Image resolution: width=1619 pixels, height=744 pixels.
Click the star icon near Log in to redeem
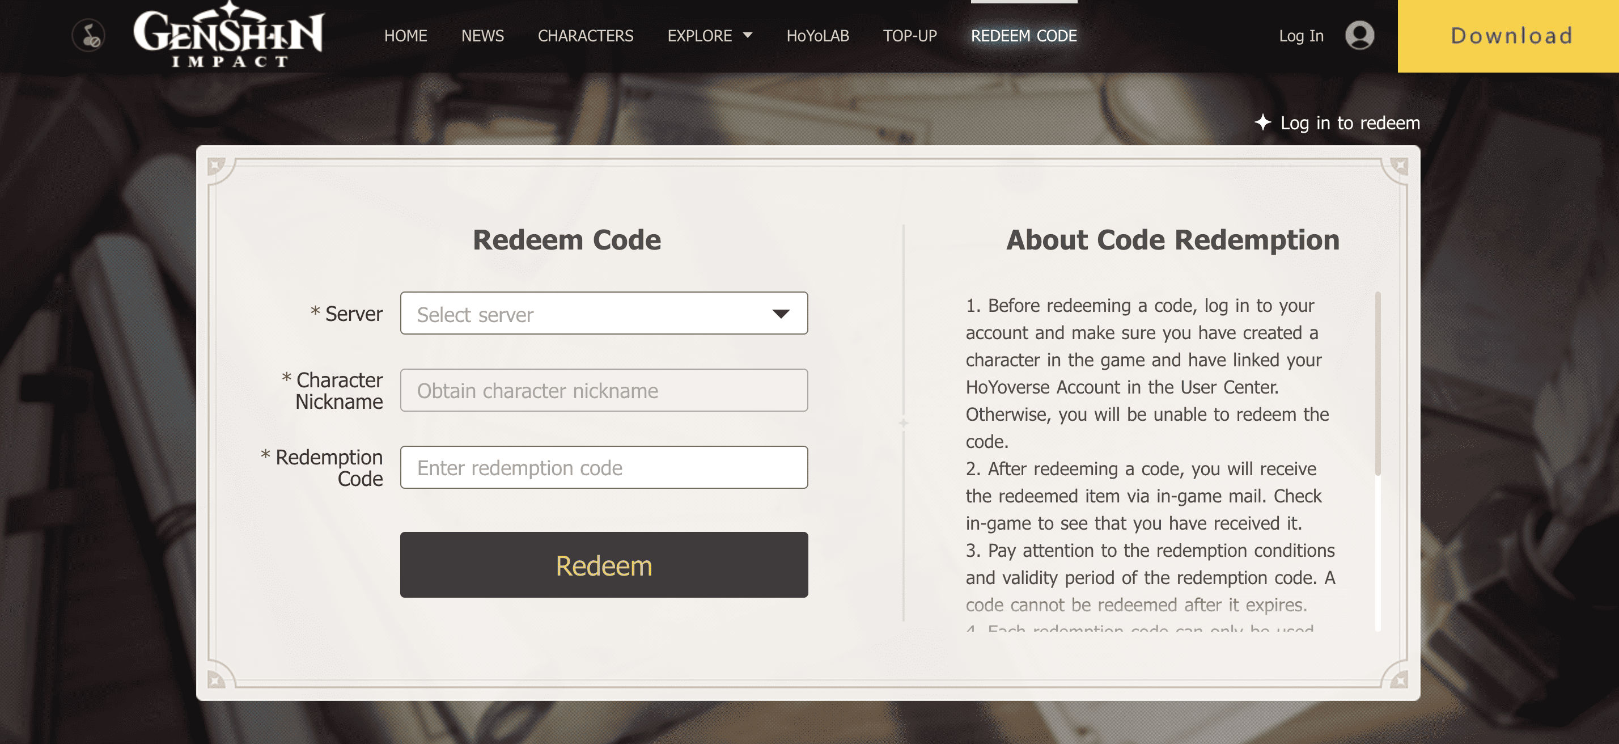click(1263, 123)
